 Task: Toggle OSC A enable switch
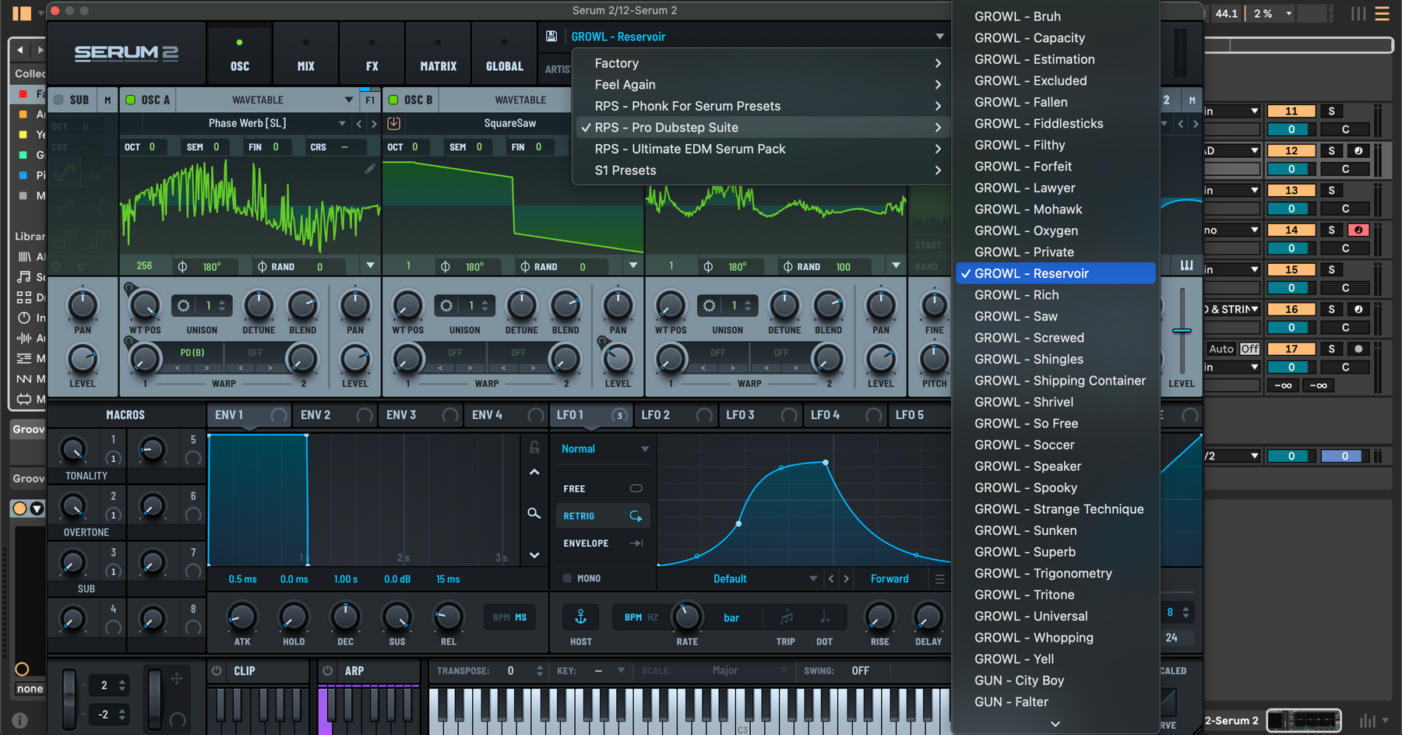point(131,100)
